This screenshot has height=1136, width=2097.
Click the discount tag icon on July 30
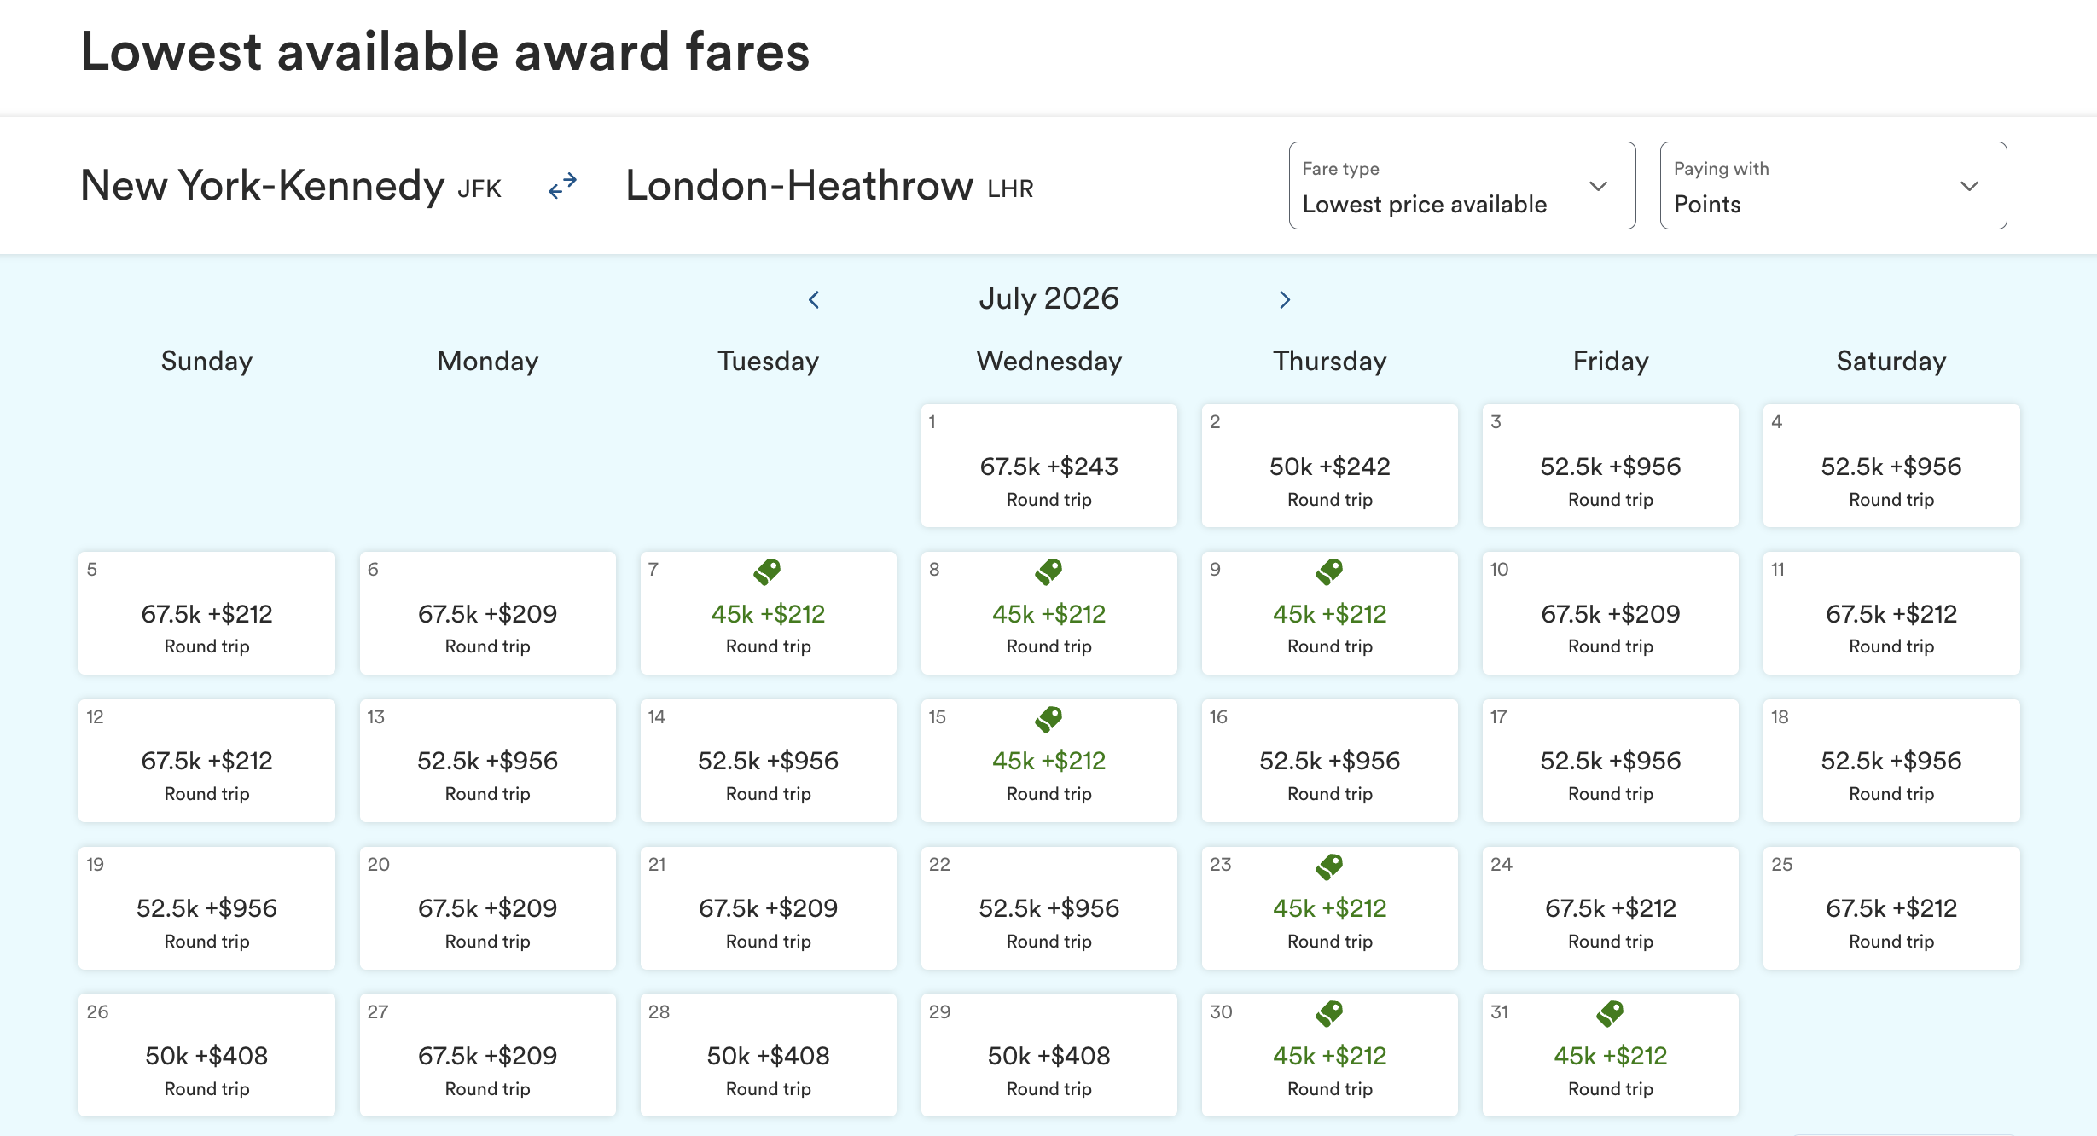click(x=1329, y=1014)
